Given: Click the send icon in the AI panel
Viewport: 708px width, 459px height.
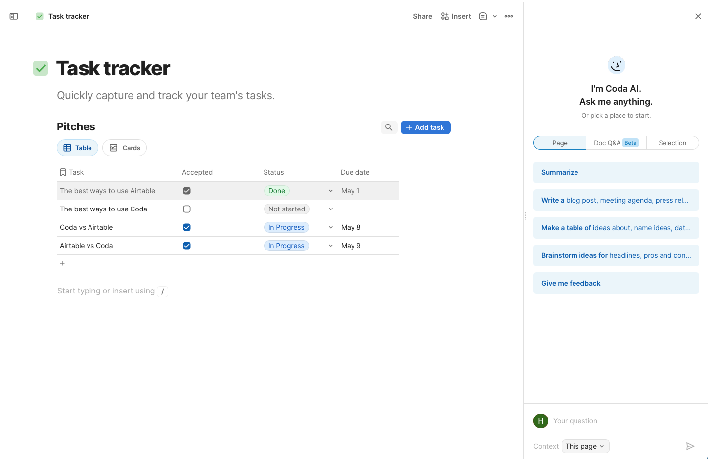Looking at the screenshot, I should 690,446.
